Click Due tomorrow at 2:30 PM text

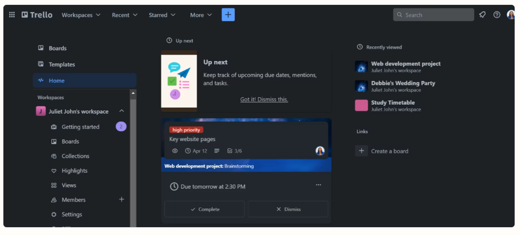tap(213, 187)
